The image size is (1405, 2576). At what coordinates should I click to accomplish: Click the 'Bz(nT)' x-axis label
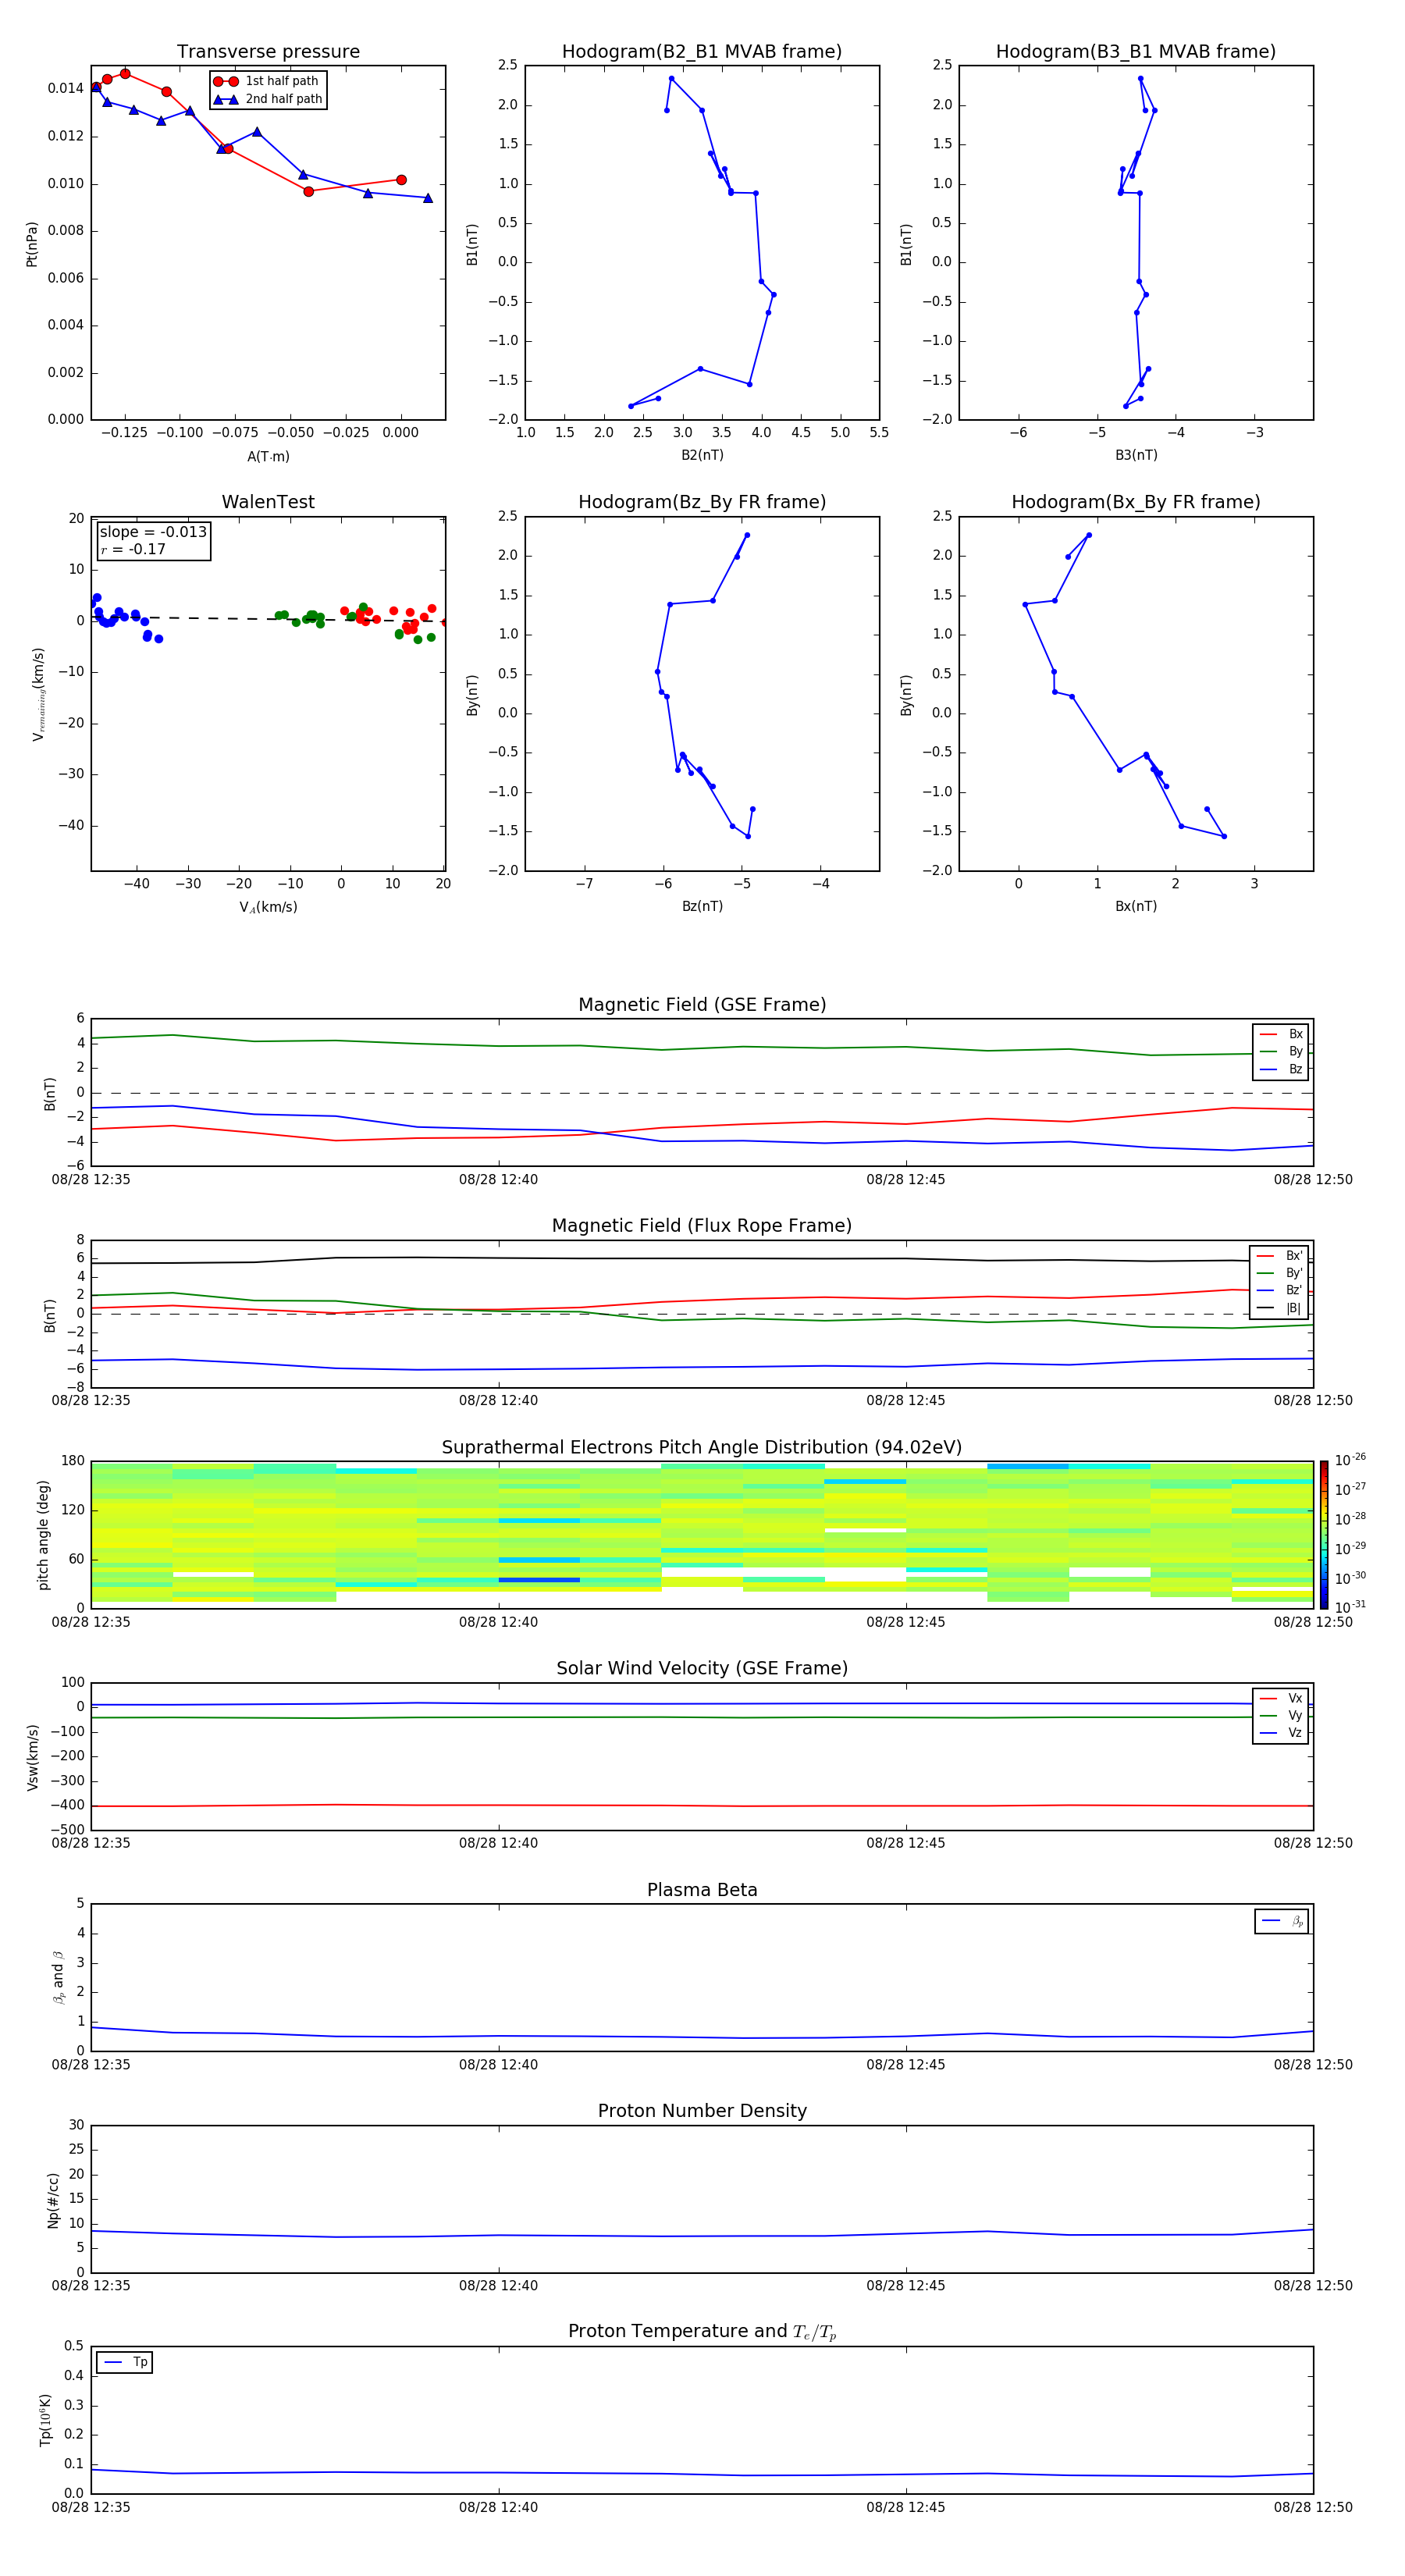702,906
